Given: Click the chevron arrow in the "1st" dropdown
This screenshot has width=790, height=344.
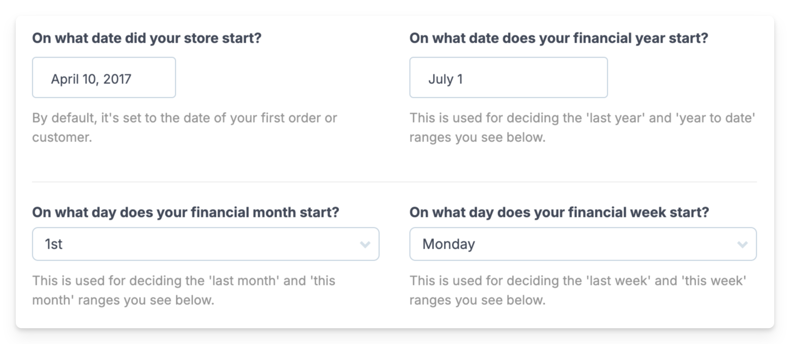Looking at the screenshot, I should pos(365,244).
